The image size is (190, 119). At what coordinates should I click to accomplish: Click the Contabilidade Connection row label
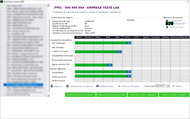coord(63,56)
